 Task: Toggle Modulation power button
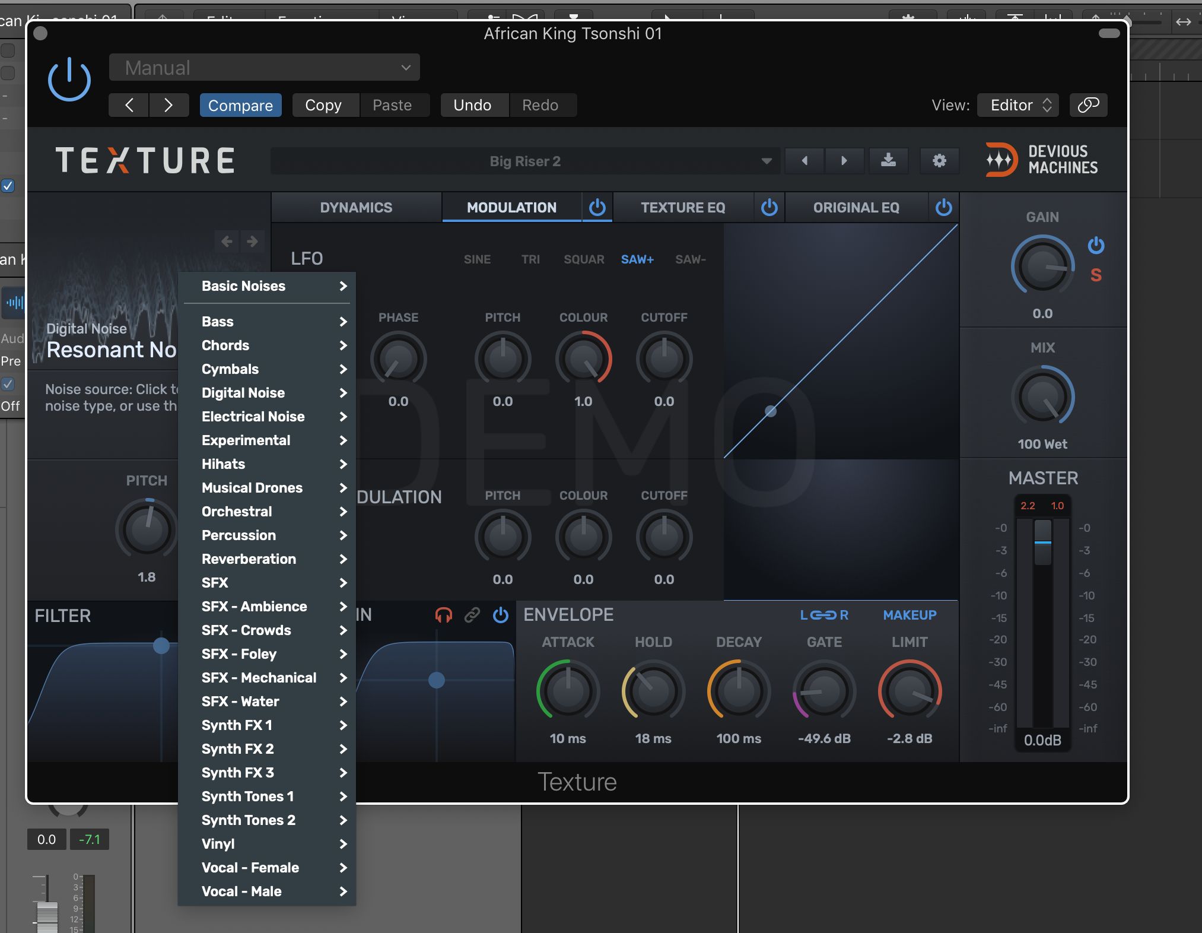(597, 207)
